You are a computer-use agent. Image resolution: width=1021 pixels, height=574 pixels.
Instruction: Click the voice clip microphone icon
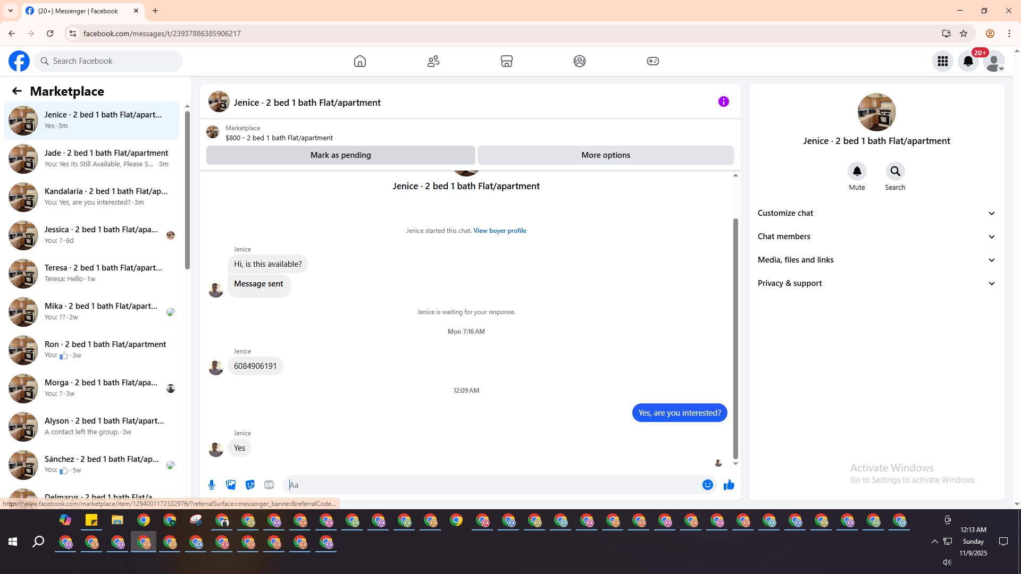[x=212, y=485]
